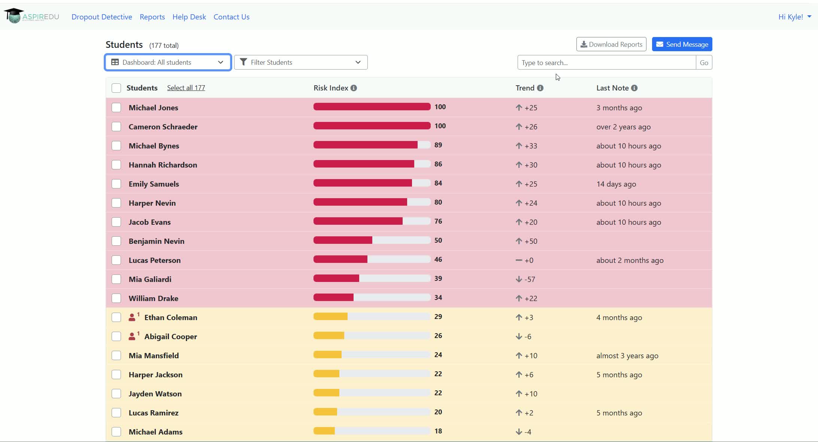Image resolution: width=818 pixels, height=442 pixels.
Task: Click the up-arrow trend icon for Michael Bynes
Action: point(519,146)
